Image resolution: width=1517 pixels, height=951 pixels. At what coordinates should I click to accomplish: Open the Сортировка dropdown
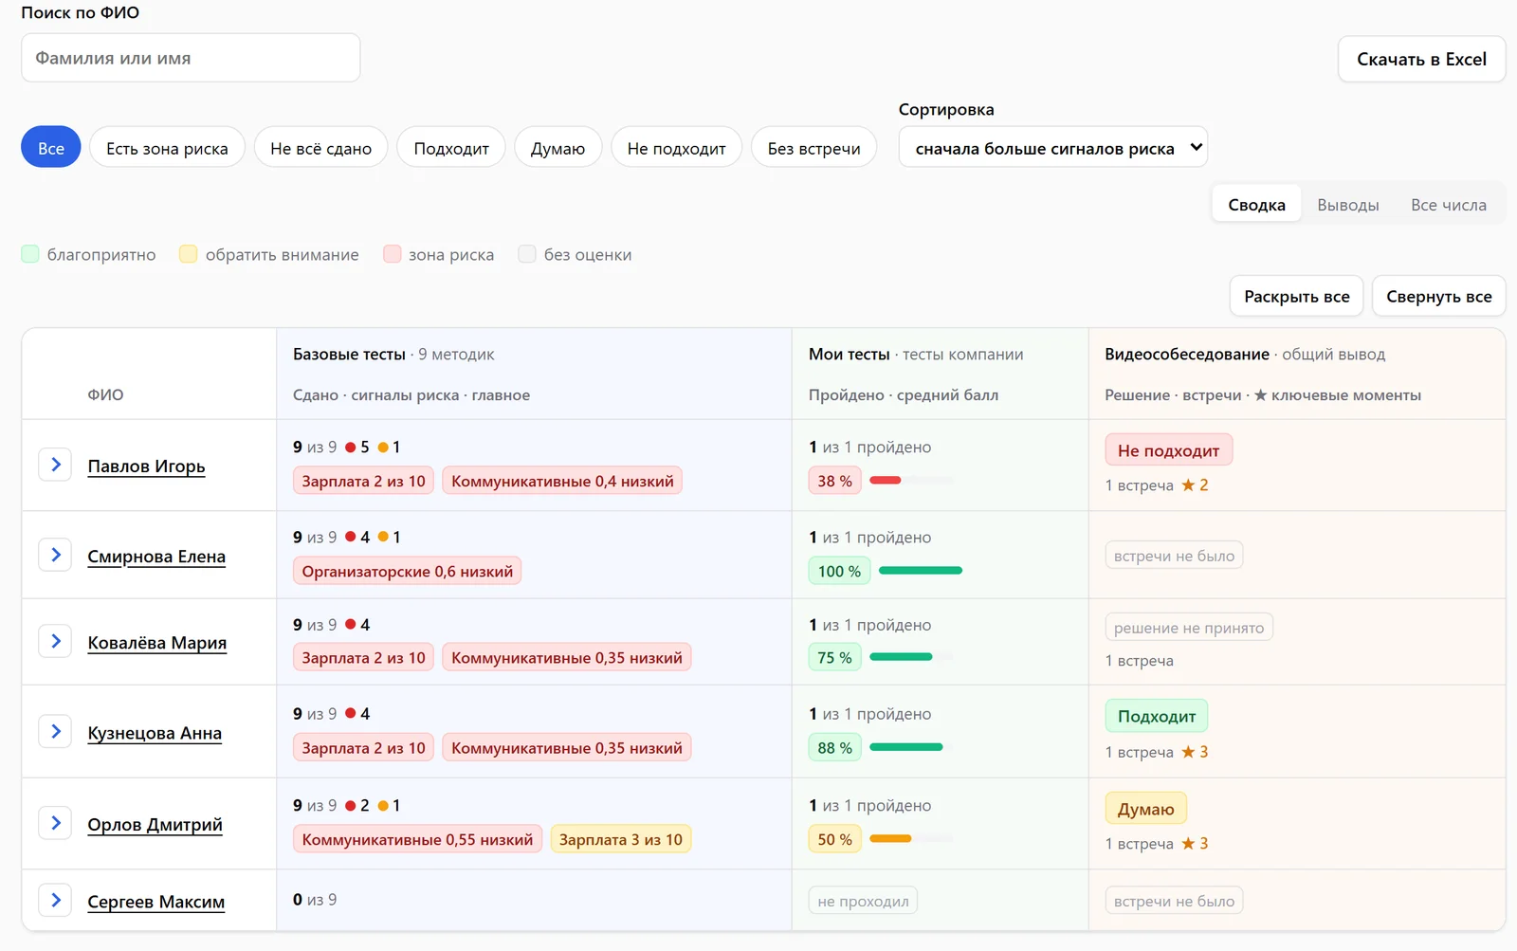click(x=1052, y=147)
